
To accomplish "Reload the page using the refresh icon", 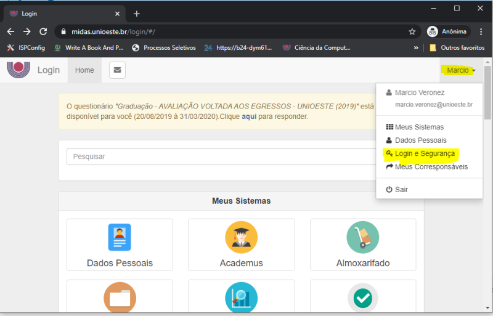I will 43,31.
